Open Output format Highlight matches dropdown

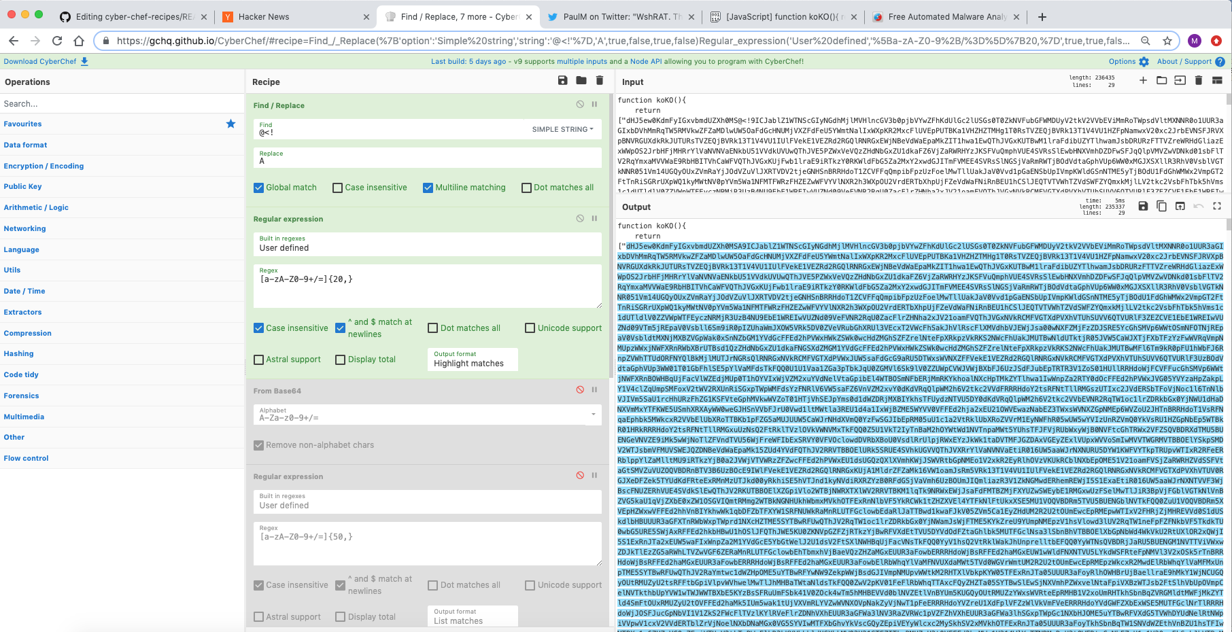coord(473,359)
